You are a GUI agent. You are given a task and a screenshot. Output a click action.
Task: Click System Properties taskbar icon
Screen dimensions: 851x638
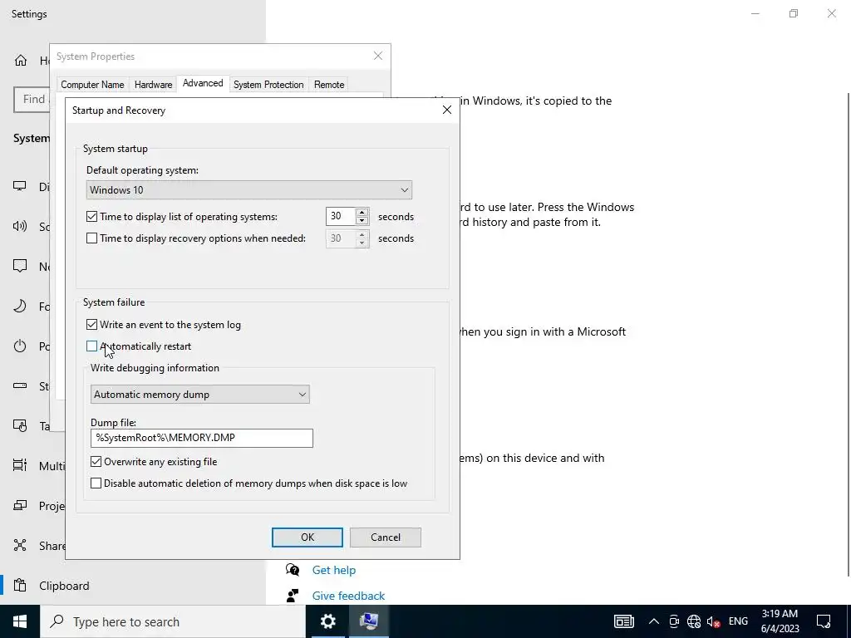369,621
